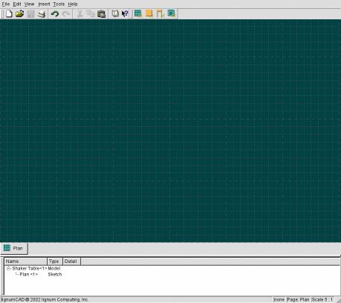Undo with the green arrow icon
341x303 pixels.
coord(54,14)
